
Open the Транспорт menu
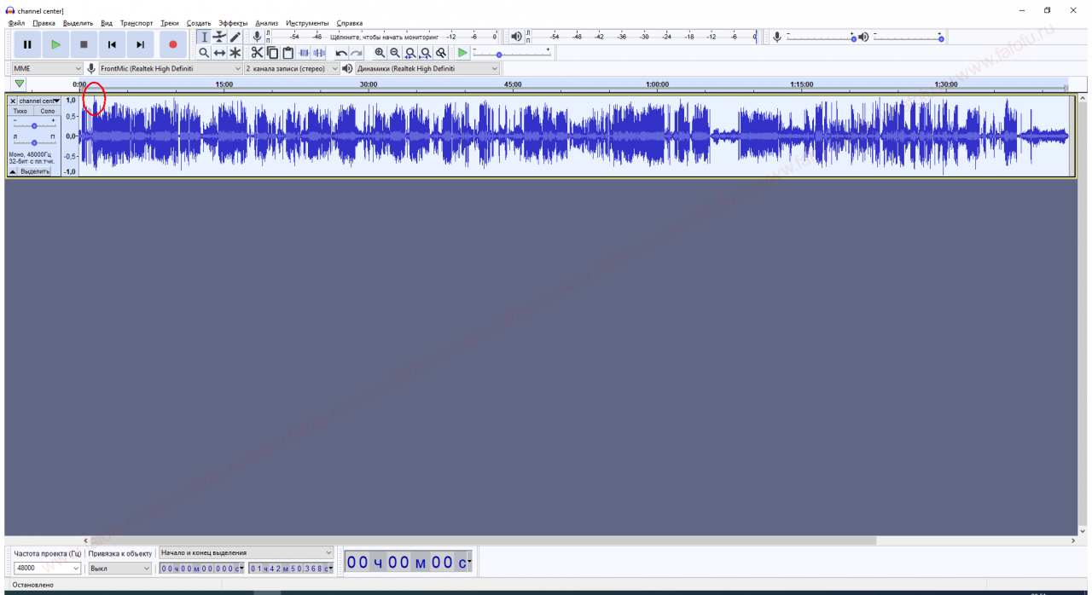coord(136,23)
